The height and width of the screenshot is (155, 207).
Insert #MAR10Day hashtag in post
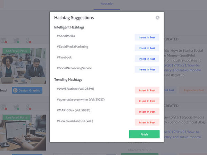(147, 112)
